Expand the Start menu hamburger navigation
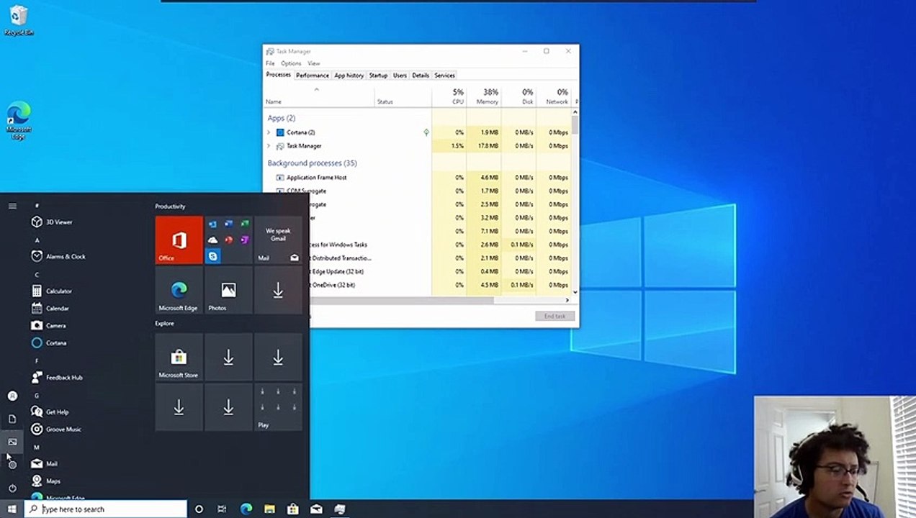Image resolution: width=916 pixels, height=518 pixels. point(12,206)
